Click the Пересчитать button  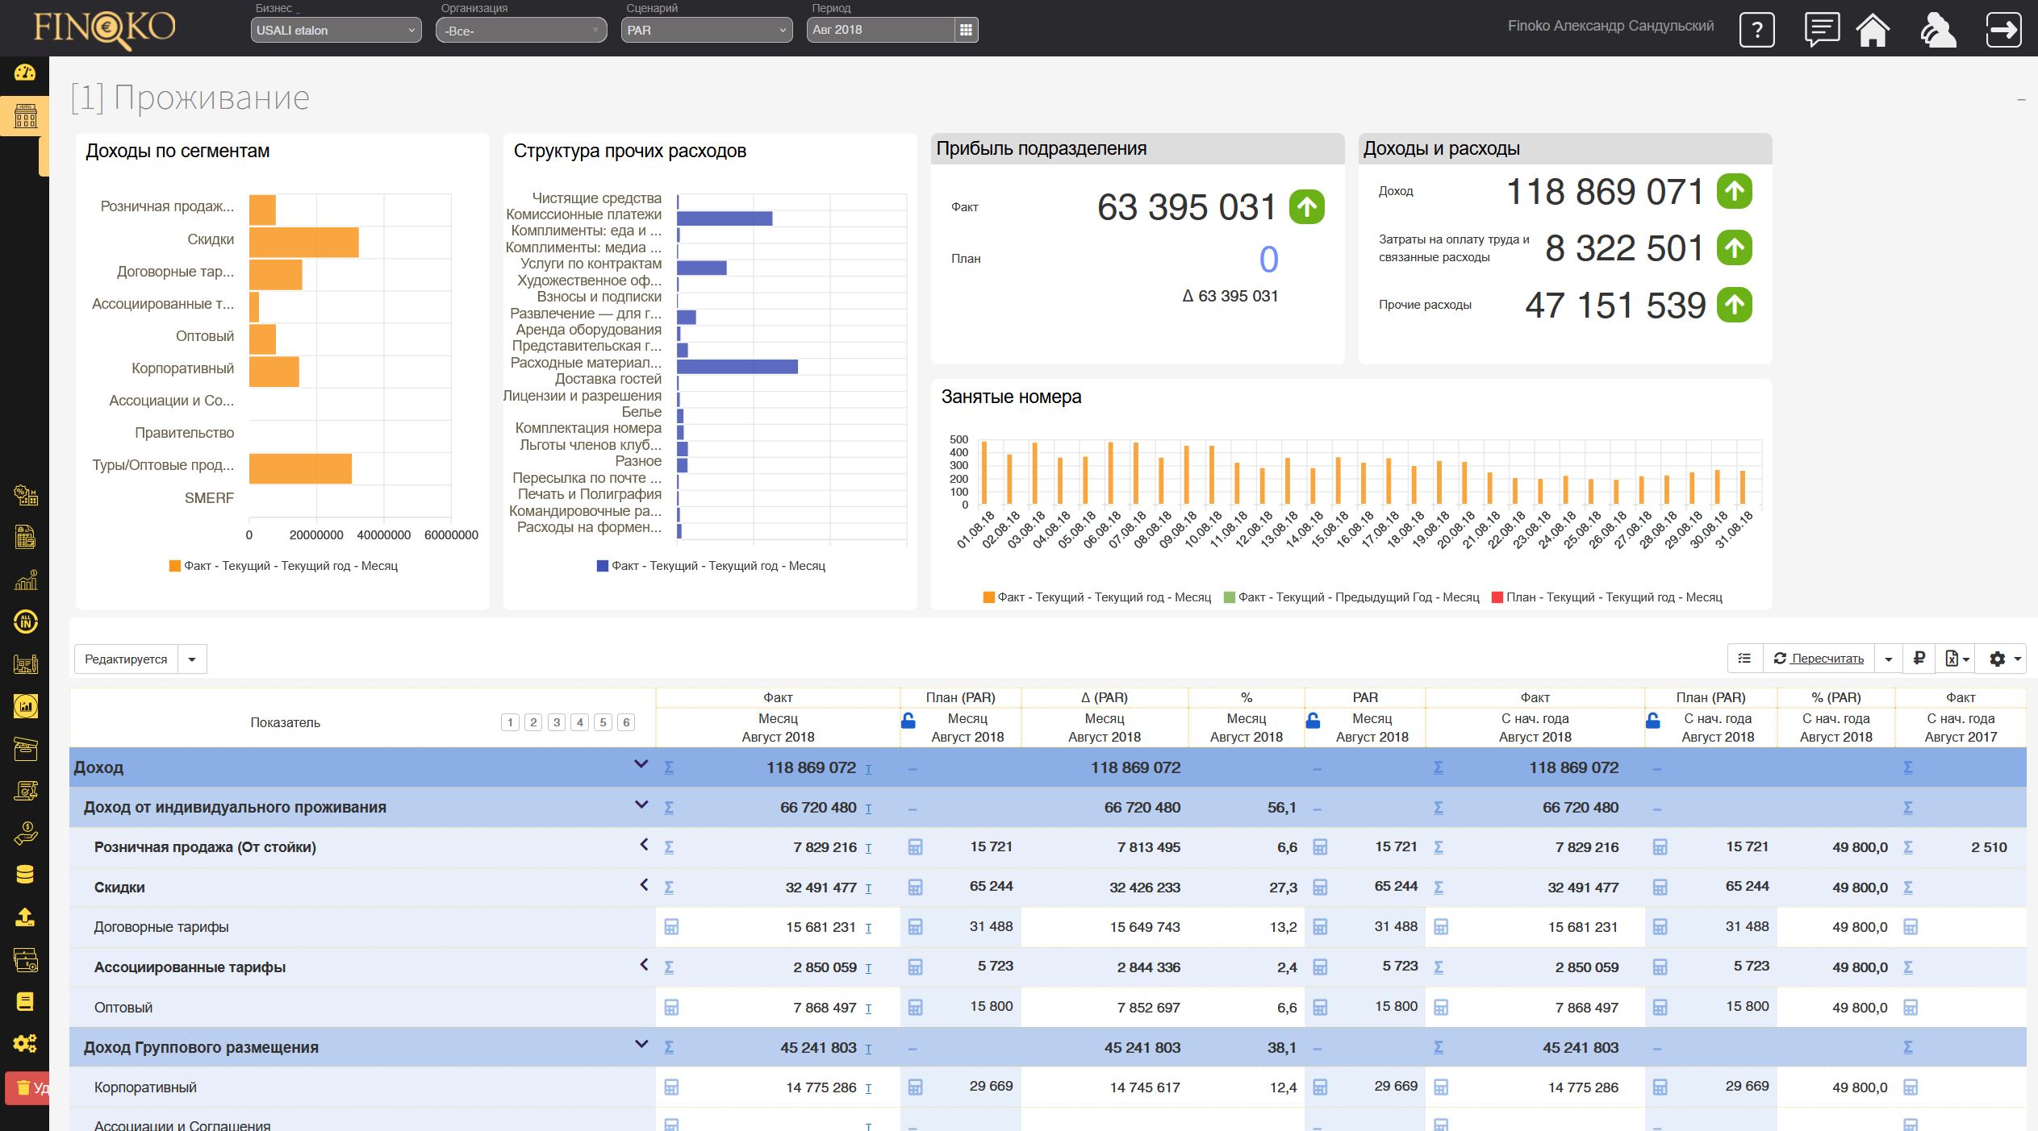pos(1819,658)
